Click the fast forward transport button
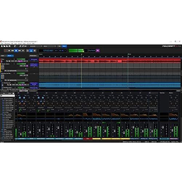Image resolution: width=182 pixels, height=182 pixels. coord(20,51)
